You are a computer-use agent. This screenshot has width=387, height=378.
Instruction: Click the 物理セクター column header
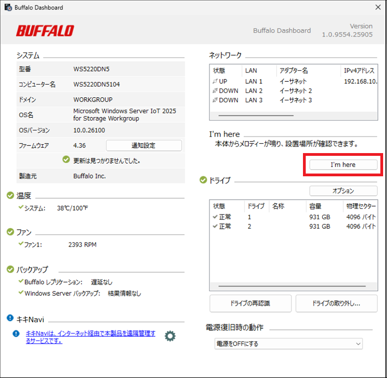pos(360,206)
